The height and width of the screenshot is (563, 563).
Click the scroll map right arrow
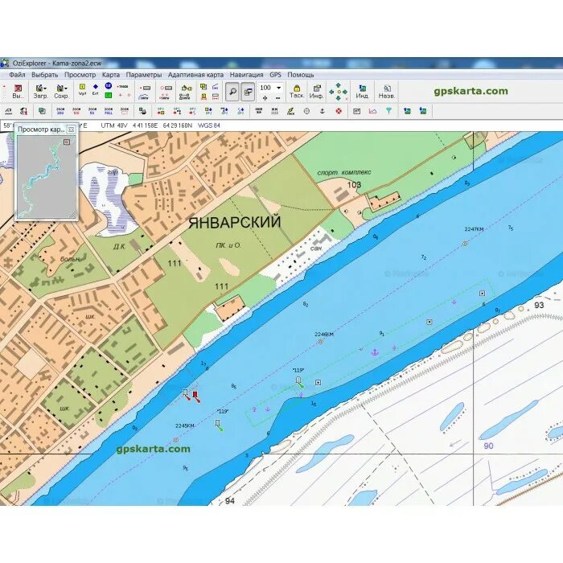pyautogui.click(x=345, y=92)
